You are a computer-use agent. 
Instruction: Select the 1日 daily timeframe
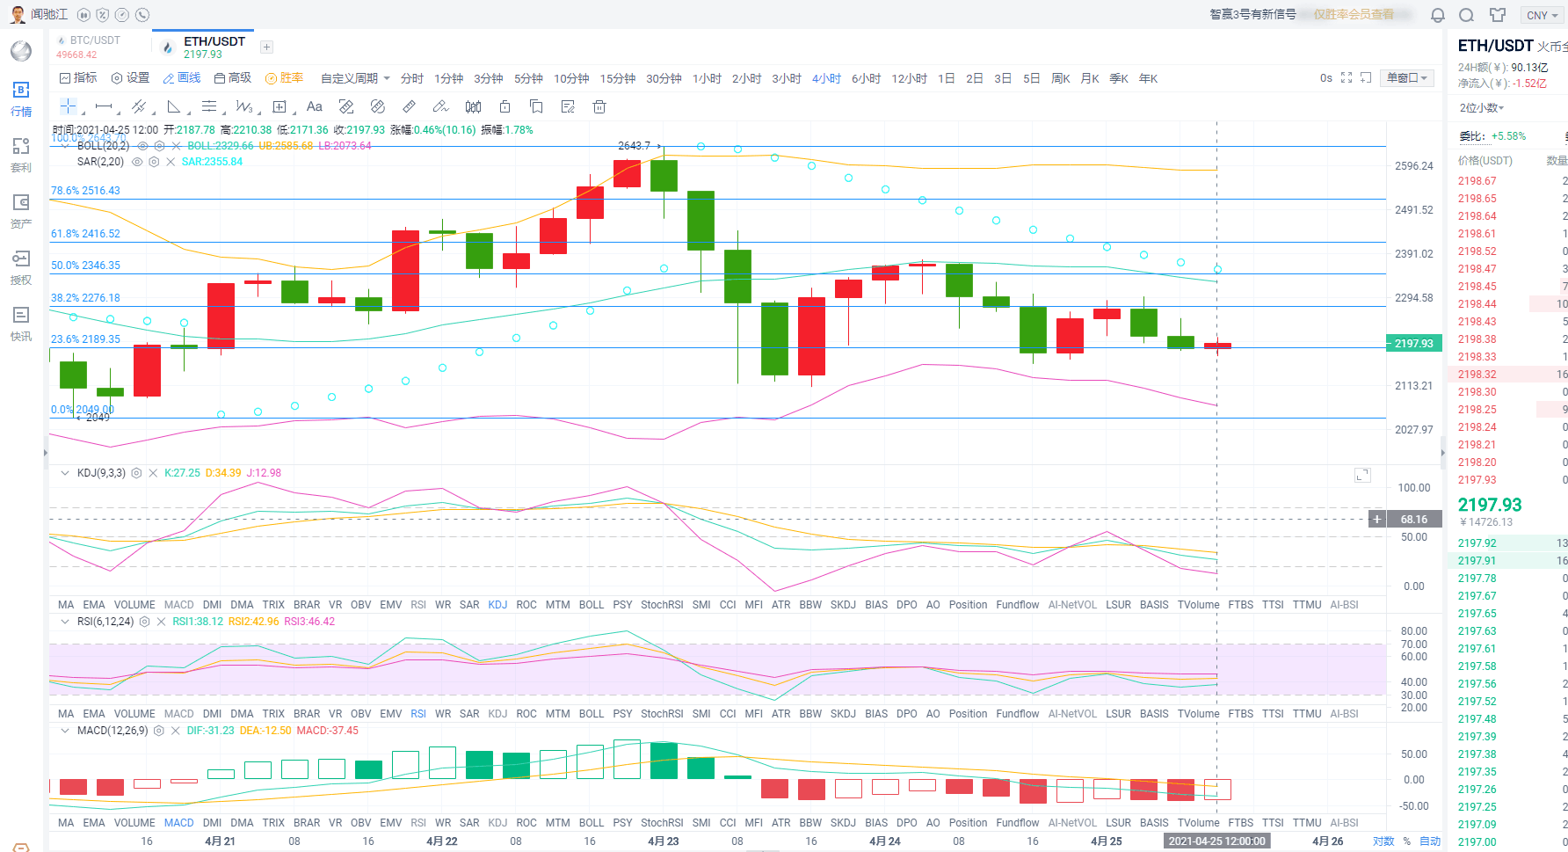(946, 78)
